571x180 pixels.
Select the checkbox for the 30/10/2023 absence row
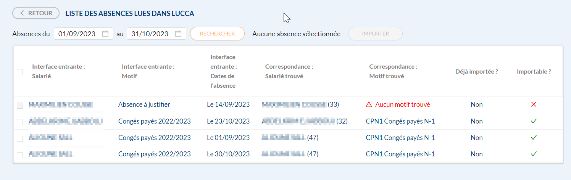20,155
